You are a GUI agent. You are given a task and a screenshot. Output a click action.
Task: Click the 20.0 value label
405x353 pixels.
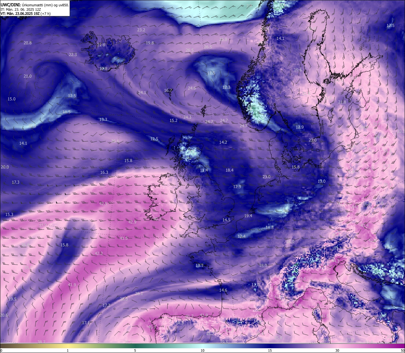click(x=5, y=167)
